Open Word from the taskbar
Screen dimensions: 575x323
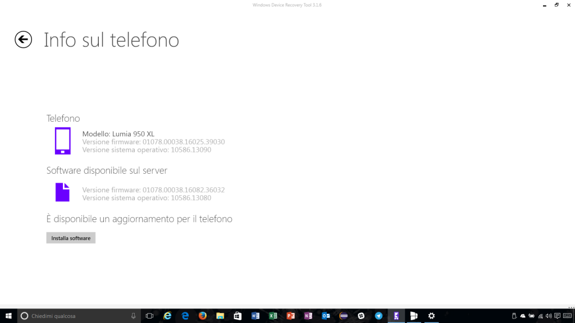point(255,316)
